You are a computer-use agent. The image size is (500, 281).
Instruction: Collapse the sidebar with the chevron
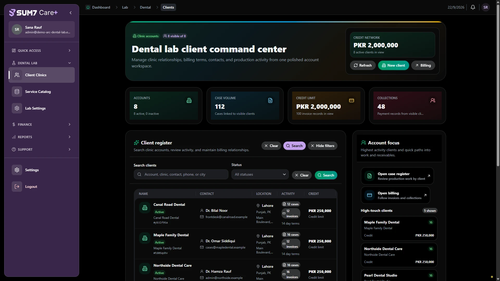pos(71,13)
